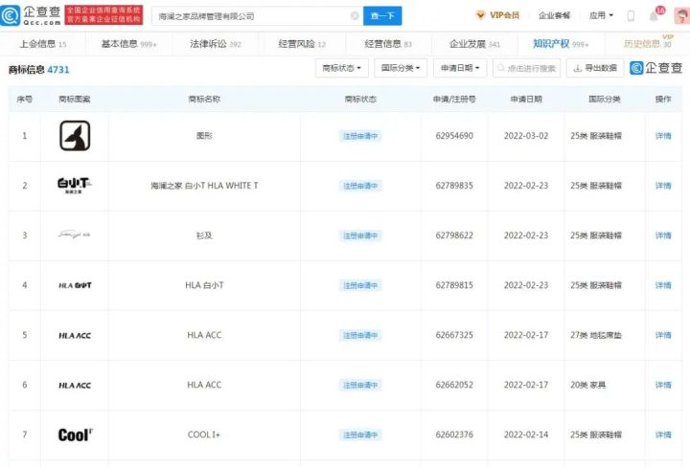The height and width of the screenshot is (467, 690).
Task: Switch to 企业发展 tab
Action: click(x=474, y=44)
